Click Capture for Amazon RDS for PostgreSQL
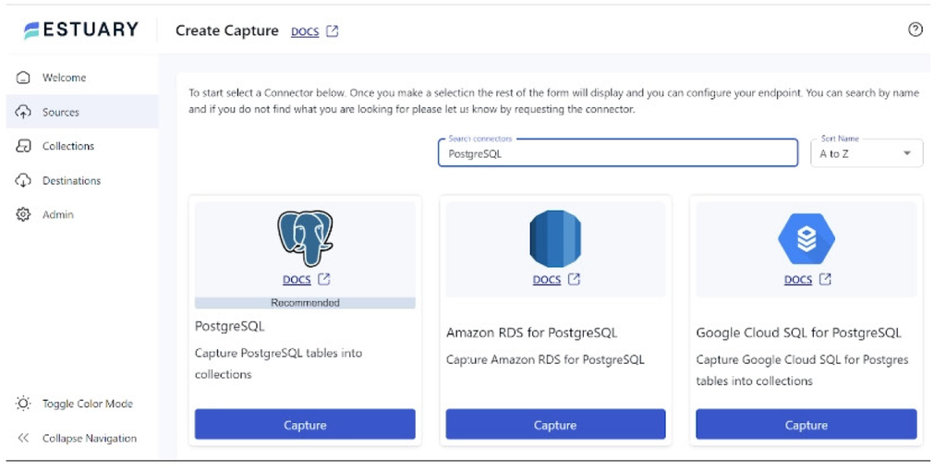This screenshot has width=946, height=471. [555, 425]
